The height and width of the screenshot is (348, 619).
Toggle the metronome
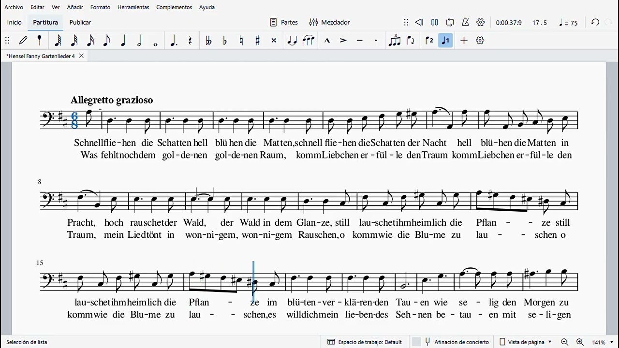point(465,22)
